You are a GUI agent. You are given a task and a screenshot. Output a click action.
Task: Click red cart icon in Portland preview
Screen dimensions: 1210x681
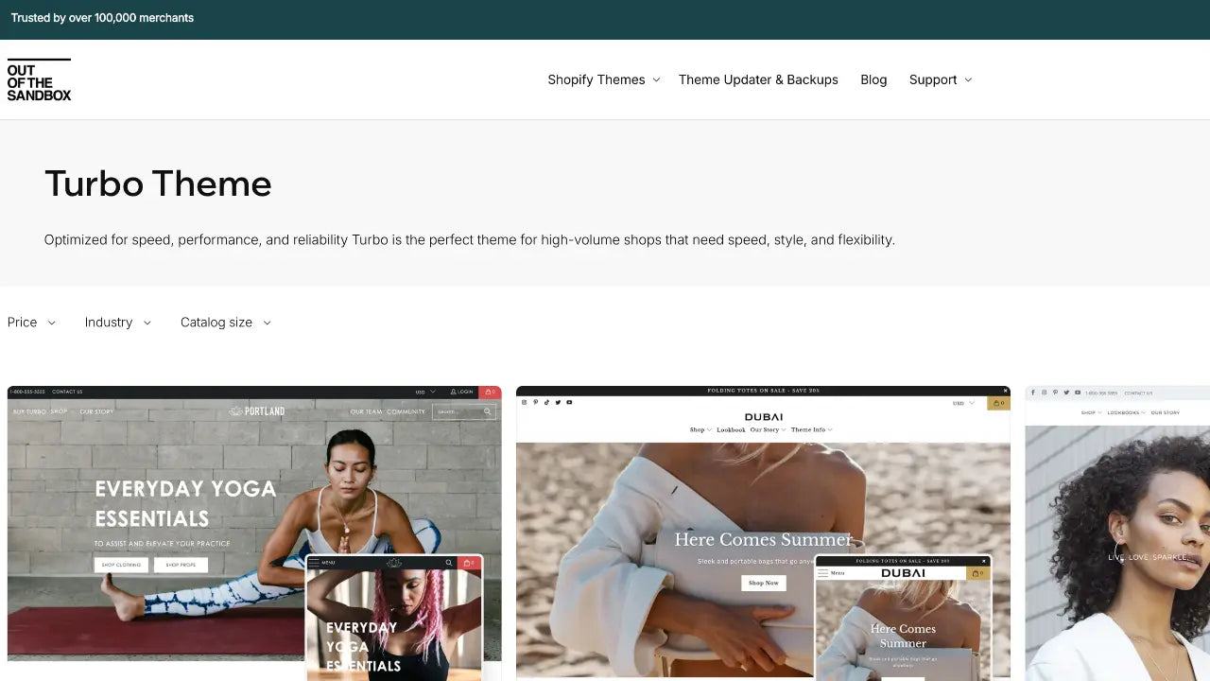click(x=490, y=392)
